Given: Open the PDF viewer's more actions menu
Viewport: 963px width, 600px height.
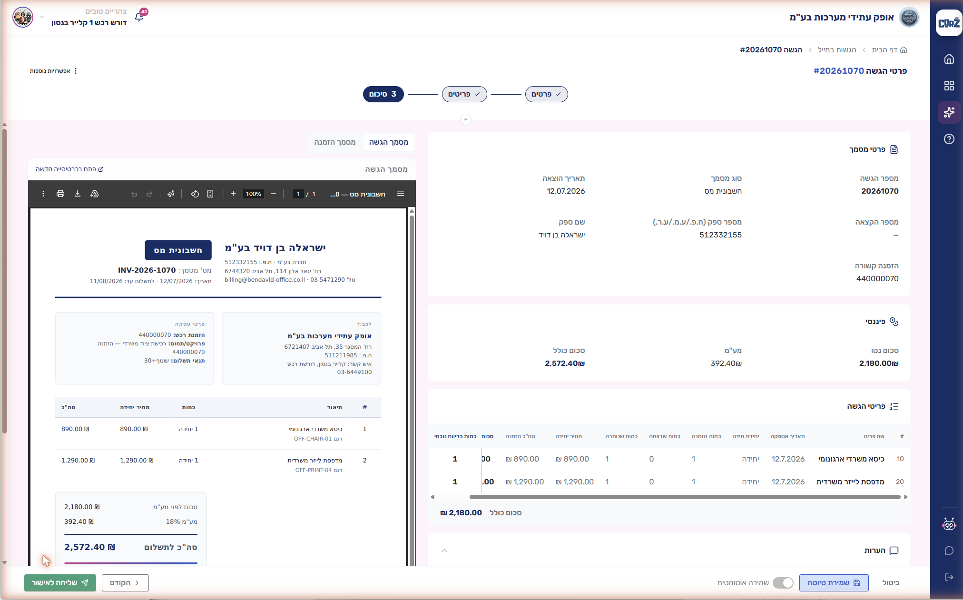Looking at the screenshot, I should tap(43, 194).
